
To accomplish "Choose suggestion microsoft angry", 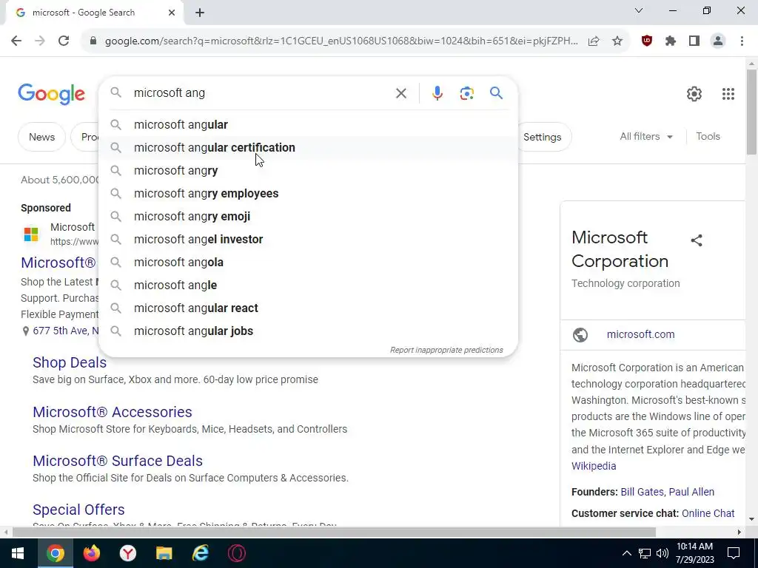I will [308, 171].
